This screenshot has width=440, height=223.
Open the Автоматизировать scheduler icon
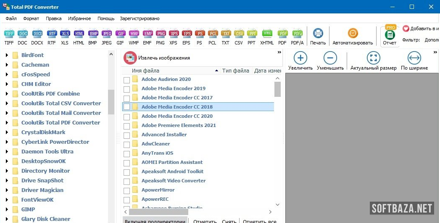(353, 34)
